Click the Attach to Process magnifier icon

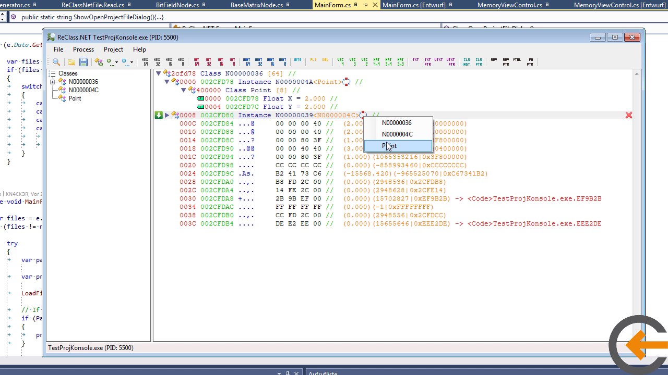(x=56, y=62)
